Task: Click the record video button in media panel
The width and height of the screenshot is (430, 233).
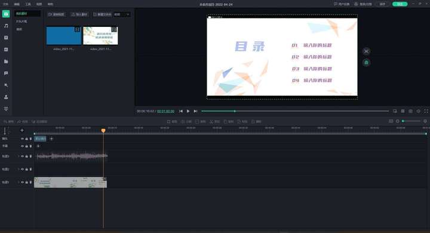Action: [56, 14]
